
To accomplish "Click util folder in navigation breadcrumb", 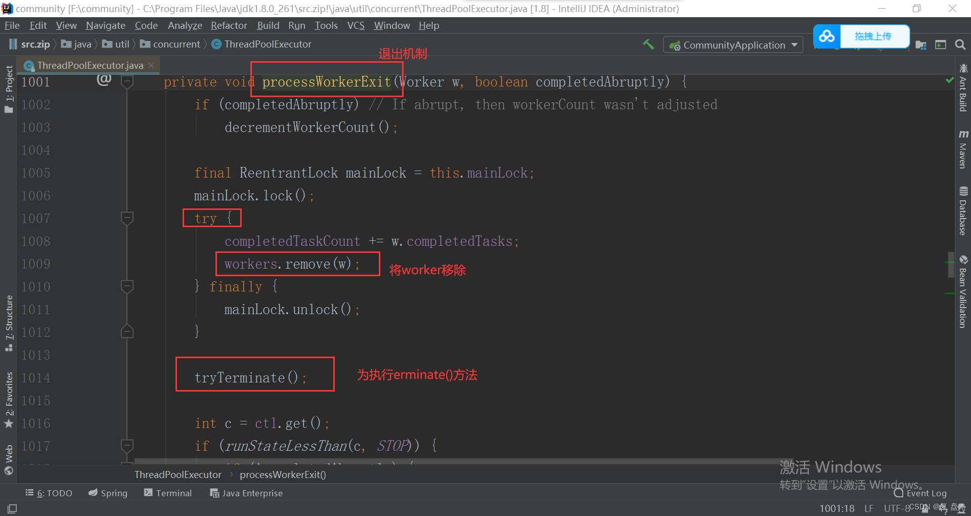I will tap(116, 45).
